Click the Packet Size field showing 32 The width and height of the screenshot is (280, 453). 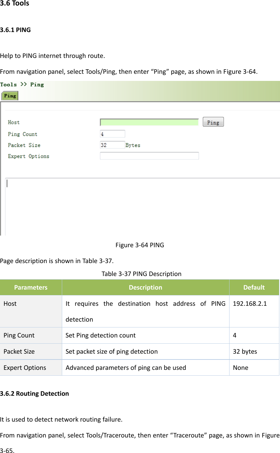(x=112, y=145)
